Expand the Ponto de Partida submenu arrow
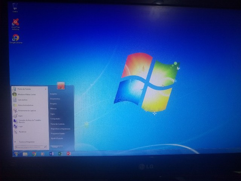 tap(46, 89)
